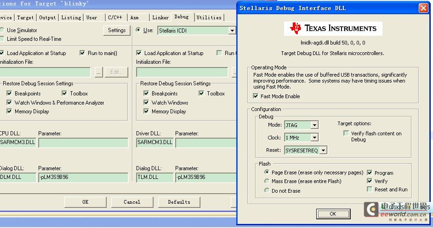
Task: Select Page Erase radio option
Action: tap(267, 172)
